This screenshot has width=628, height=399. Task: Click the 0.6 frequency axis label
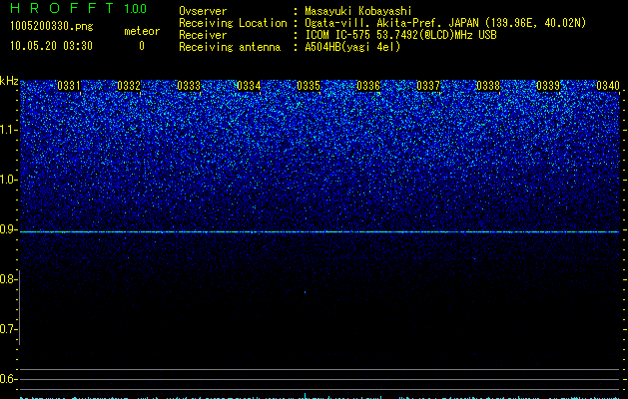tap(8, 379)
